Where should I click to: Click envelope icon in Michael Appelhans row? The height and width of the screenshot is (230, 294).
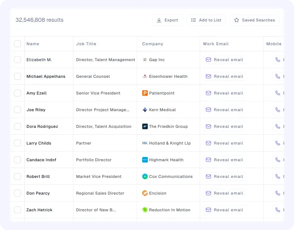(x=208, y=76)
